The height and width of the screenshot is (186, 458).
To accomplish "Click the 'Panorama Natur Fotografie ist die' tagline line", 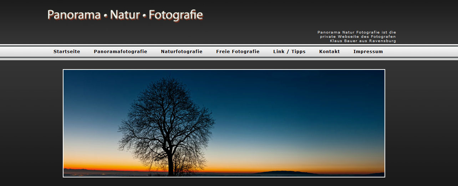I will tap(356, 32).
